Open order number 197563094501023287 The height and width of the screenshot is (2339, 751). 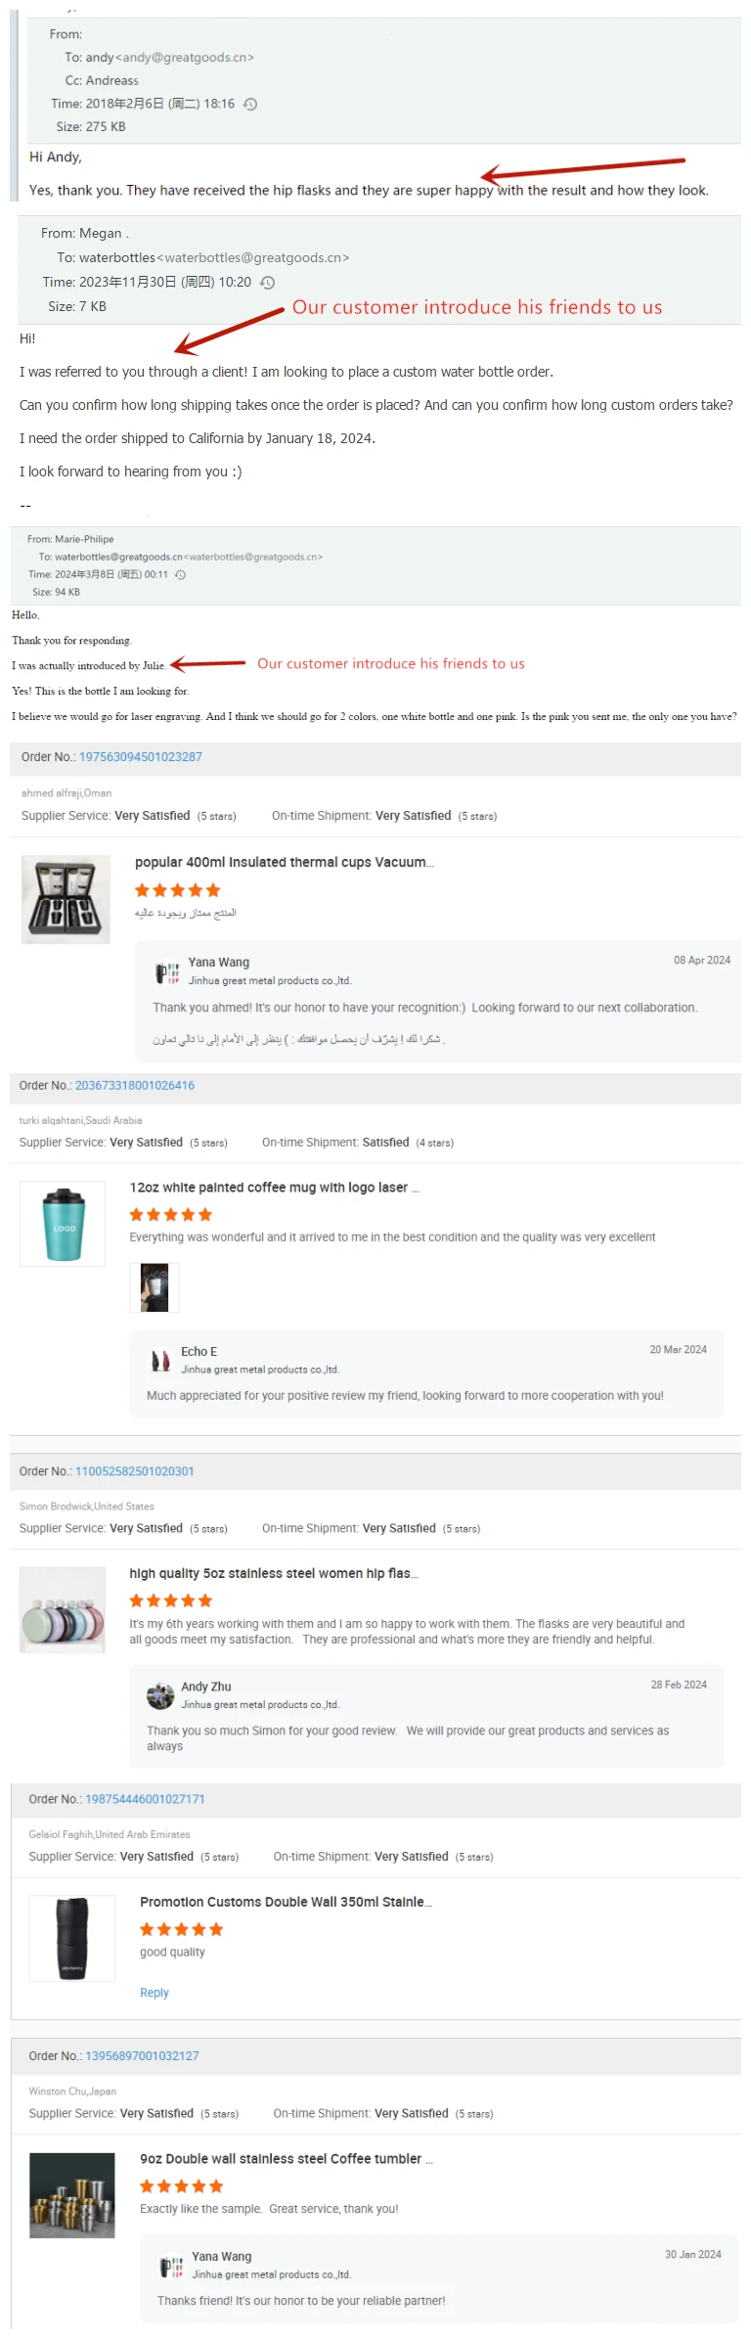point(140,757)
